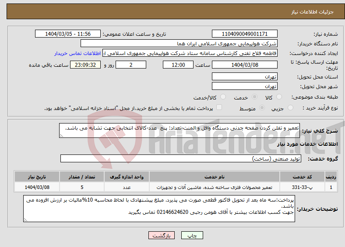Toggle the اسناد خزانه اسلامی payment checkbox
Image resolution: width=345 pixels, height=247 pixels.
(x=219, y=107)
